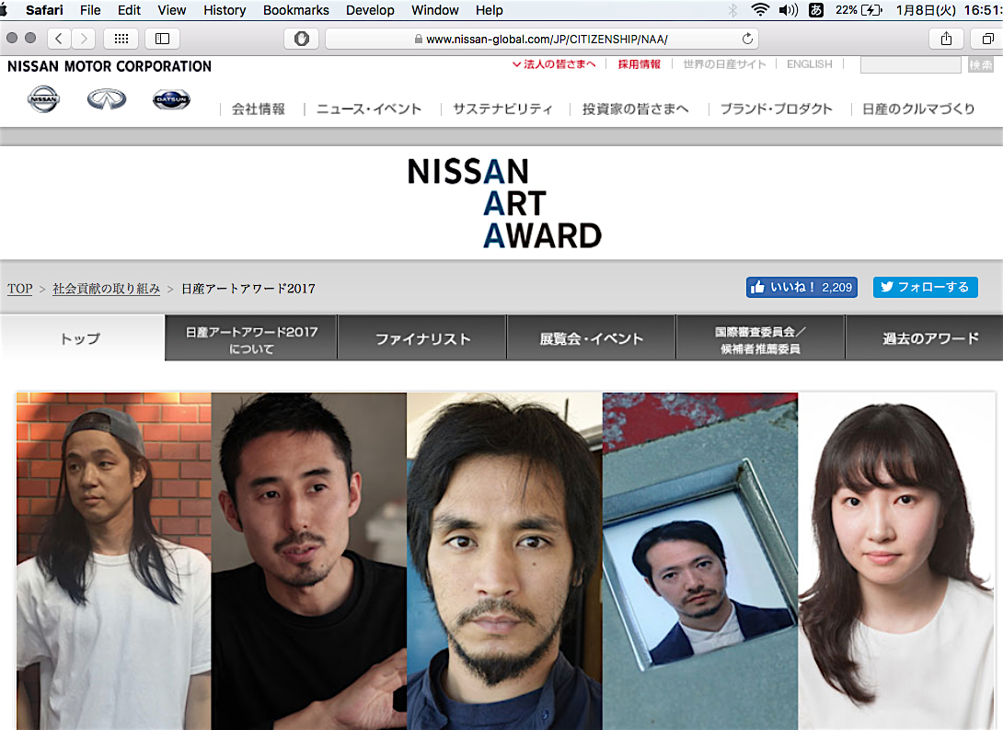Open finalist photo of woman in white top
The image size is (1003, 730).
coord(897,561)
